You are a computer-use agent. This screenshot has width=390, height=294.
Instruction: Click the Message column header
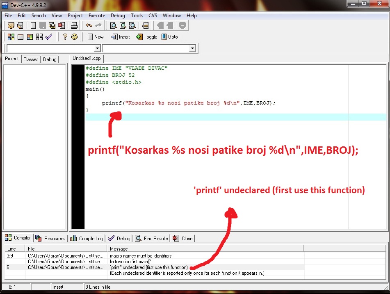pyautogui.click(x=205, y=249)
